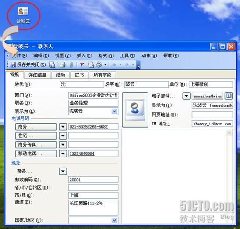Open the 沈晓云 contact desktop icon
The width and height of the screenshot is (240, 229).
pyautogui.click(x=23, y=15)
